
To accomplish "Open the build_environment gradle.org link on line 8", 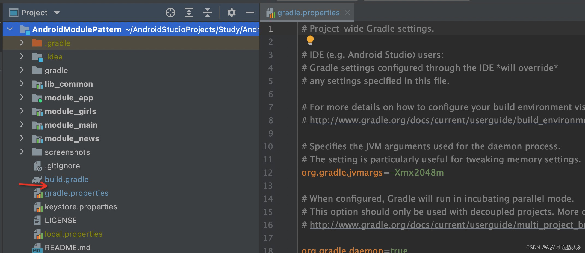I will pyautogui.click(x=447, y=120).
